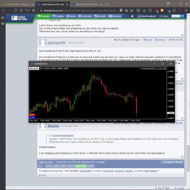Click Re-dock in the AUDNZD chart window
Screen dimensions: 190x190
click(x=34, y=68)
